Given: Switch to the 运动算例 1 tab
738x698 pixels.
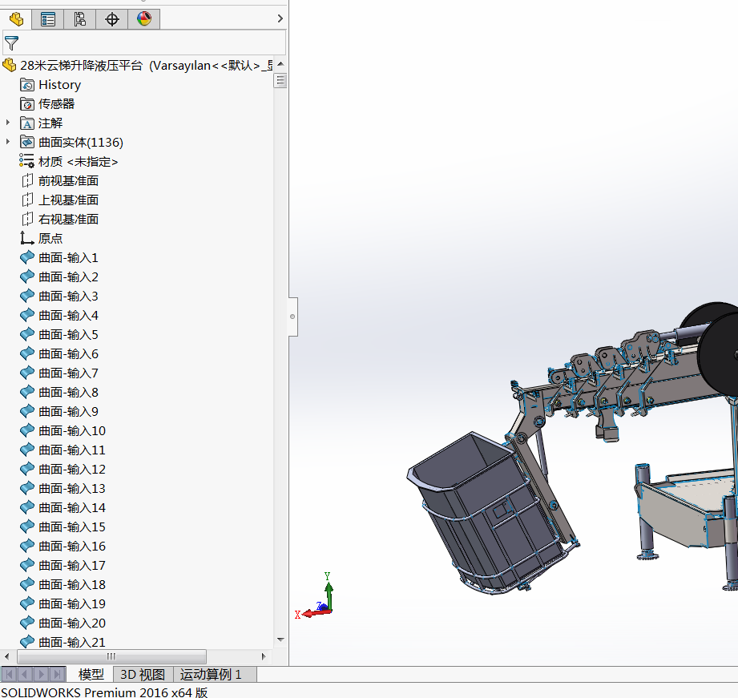Looking at the screenshot, I should 211,675.
